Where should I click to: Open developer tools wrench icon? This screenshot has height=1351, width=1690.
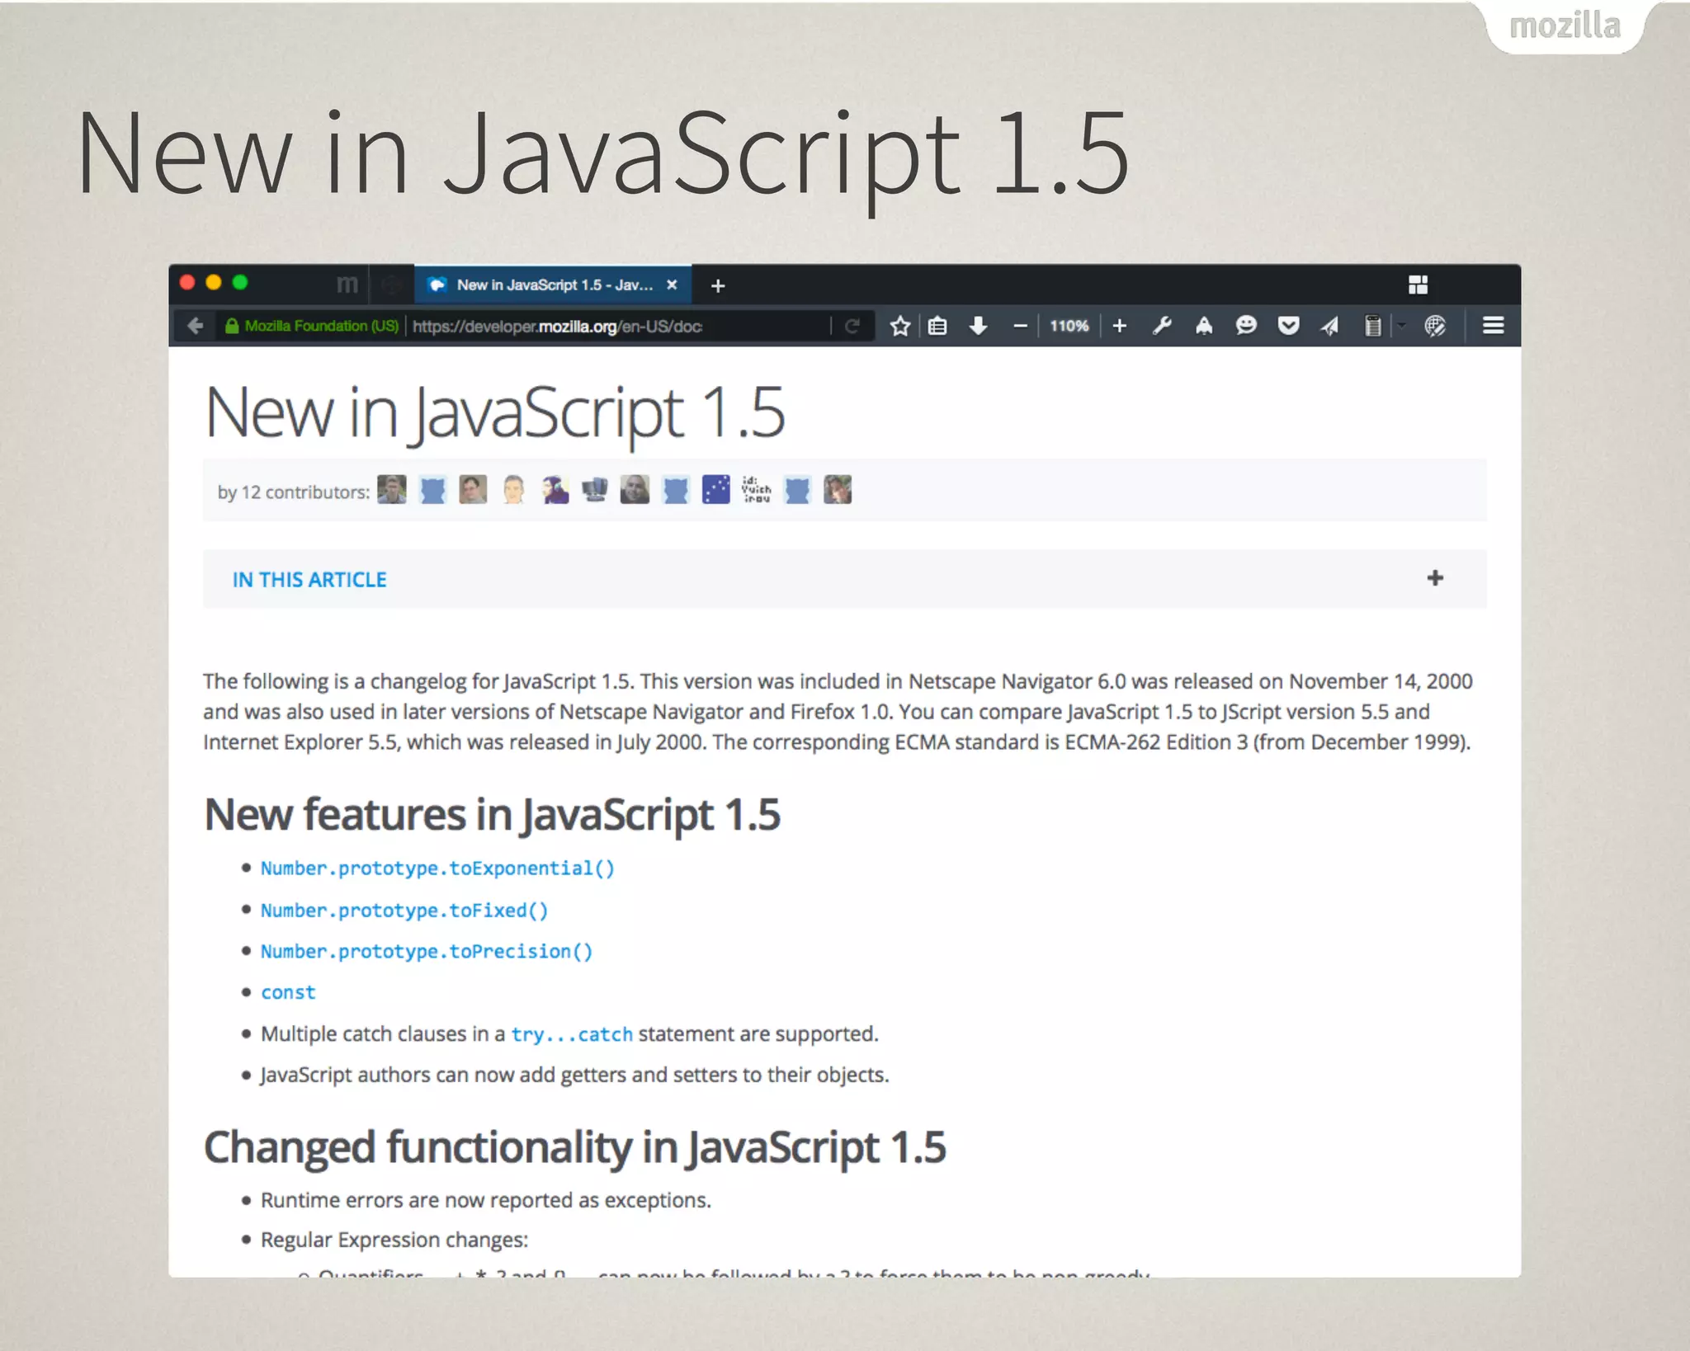1162,326
